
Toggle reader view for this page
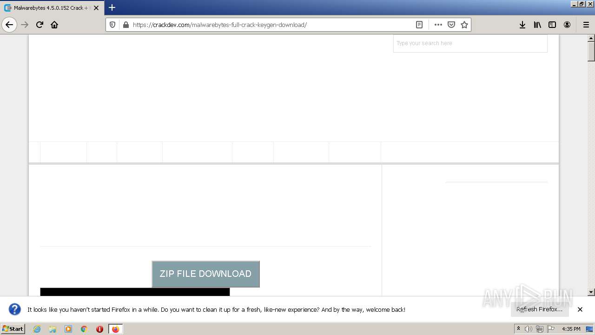[419, 25]
